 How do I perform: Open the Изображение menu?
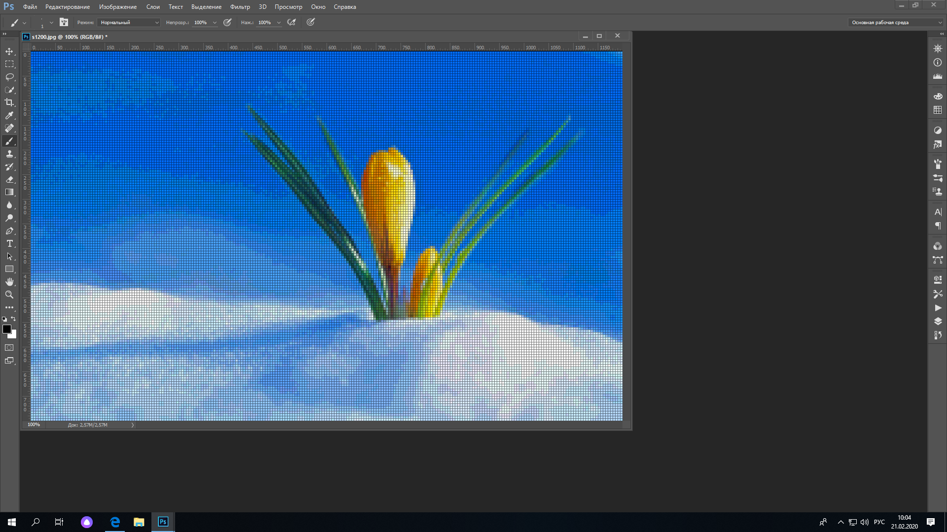118,7
